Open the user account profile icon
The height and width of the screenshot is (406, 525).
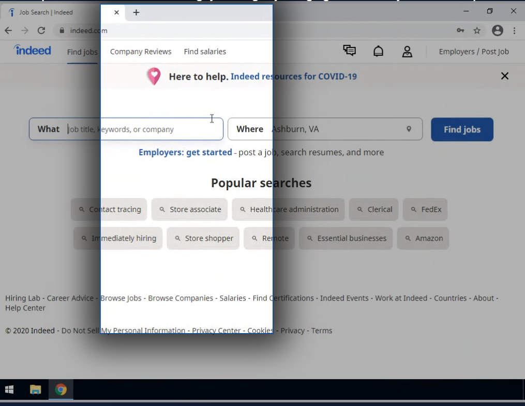coord(407,52)
